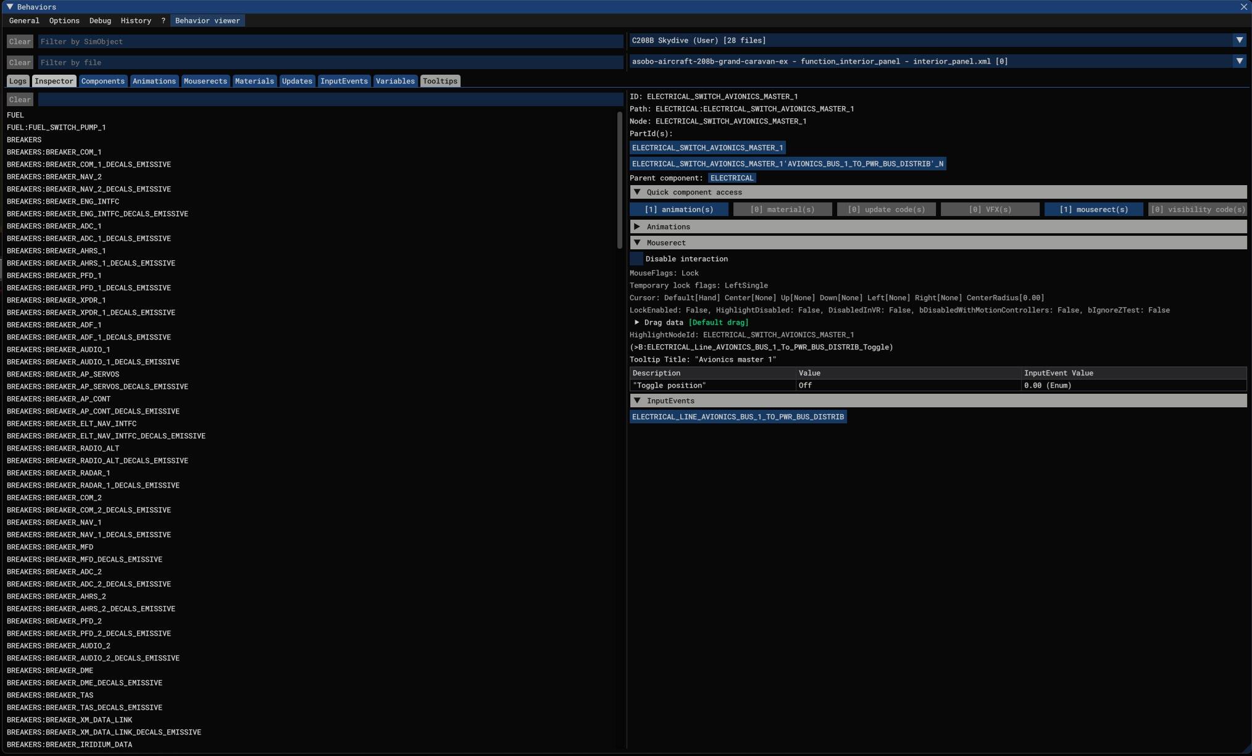The width and height of the screenshot is (1252, 756).
Task: Switch to the Tooltips tab
Action: (440, 81)
